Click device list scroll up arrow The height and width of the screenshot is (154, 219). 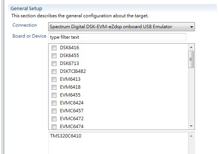(x=191, y=47)
